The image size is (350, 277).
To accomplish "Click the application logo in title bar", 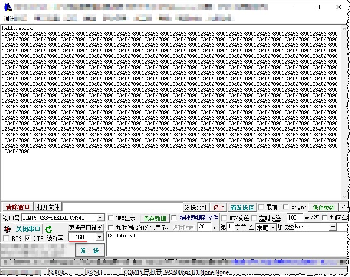I will click(x=8, y=7).
